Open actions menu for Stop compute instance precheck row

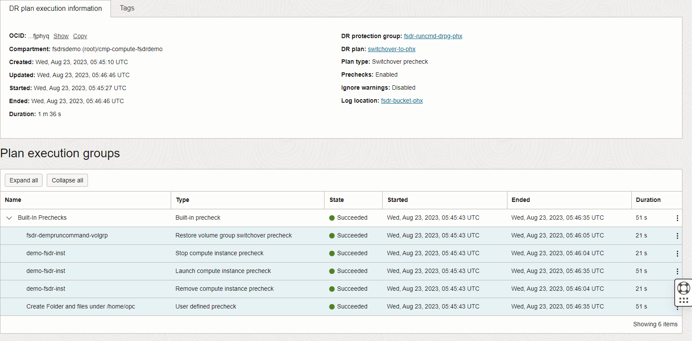[677, 253]
